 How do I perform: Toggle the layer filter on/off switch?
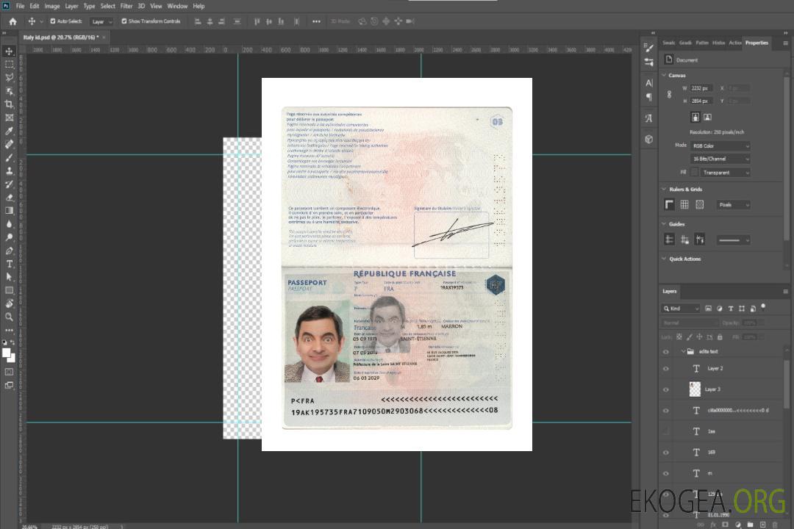coord(763,307)
